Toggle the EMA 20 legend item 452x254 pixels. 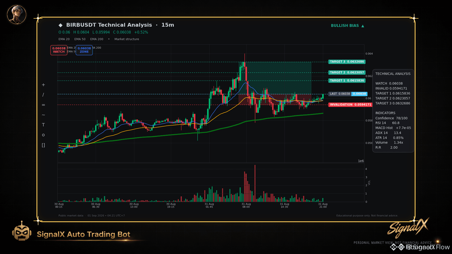click(64, 39)
